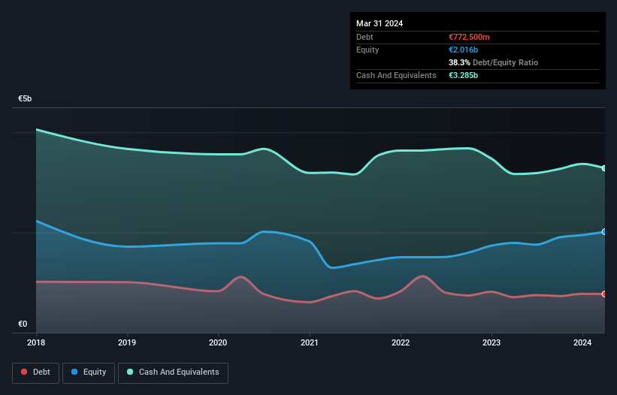
Task: Click the red Debt endpoint marker
Action: (x=604, y=294)
